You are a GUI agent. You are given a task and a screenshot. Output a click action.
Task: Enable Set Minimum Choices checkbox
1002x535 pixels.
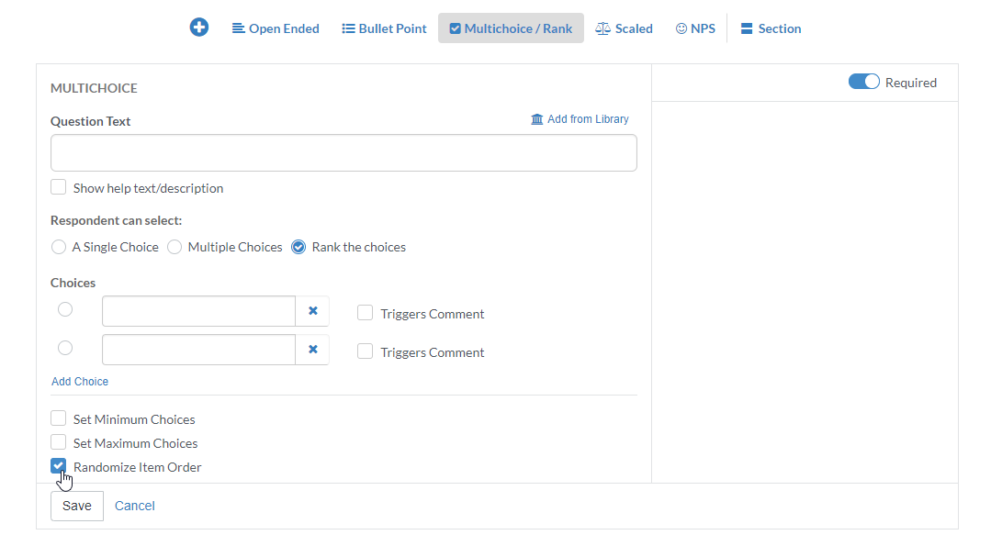pos(58,418)
